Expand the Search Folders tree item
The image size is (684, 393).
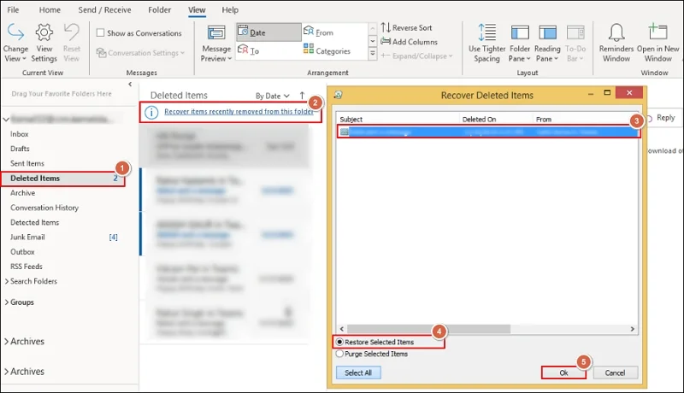pos(7,281)
